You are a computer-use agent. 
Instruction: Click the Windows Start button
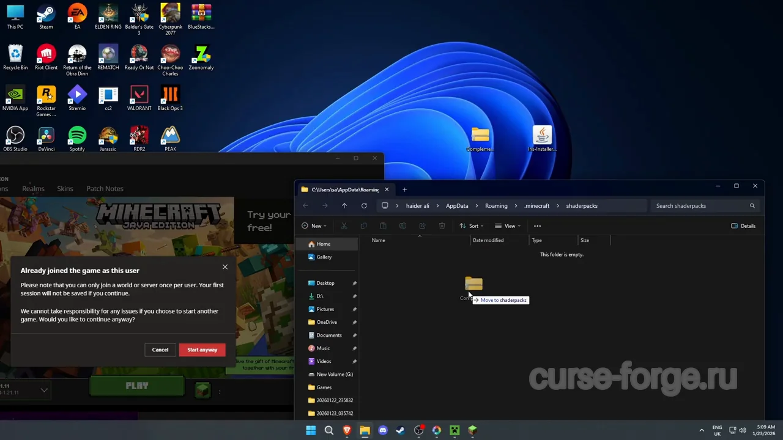coord(311,430)
